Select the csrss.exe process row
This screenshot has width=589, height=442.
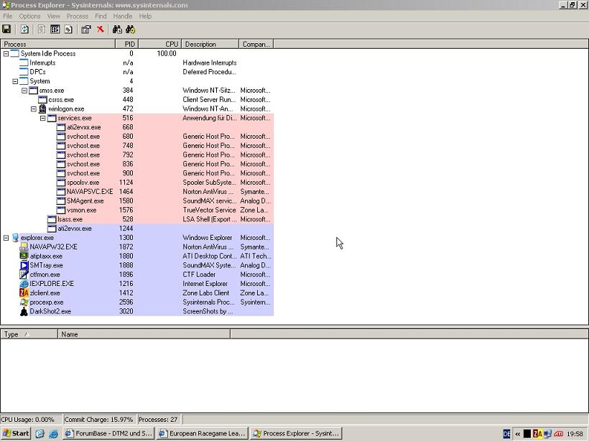(136, 100)
